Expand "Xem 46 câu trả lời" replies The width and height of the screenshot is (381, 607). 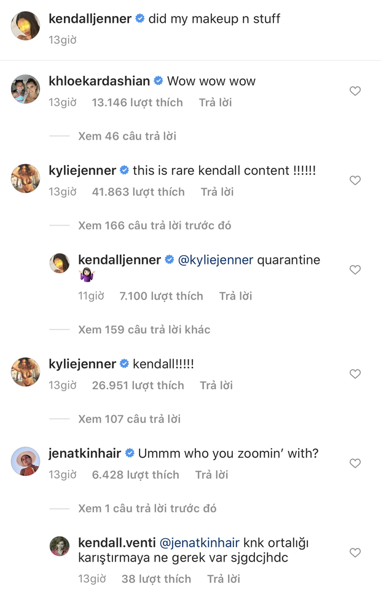click(x=127, y=136)
